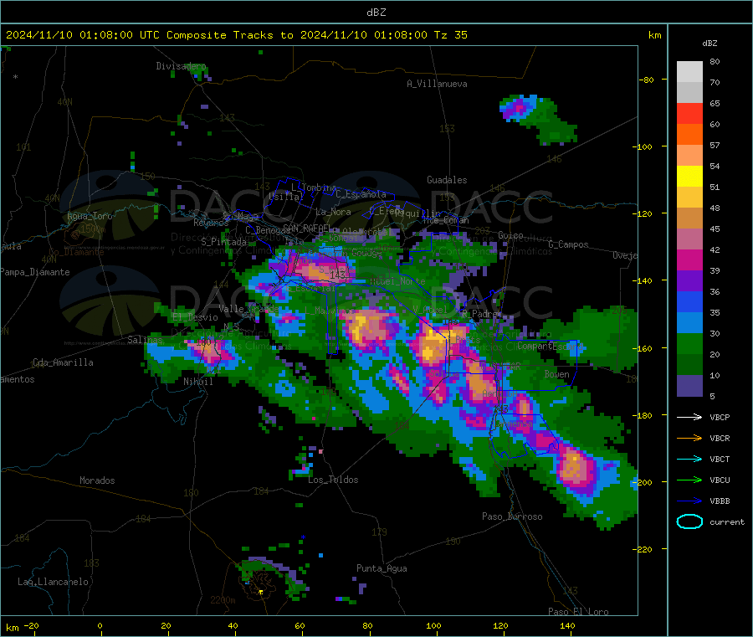Select the magenta 39-42 dBZ swatch
This screenshot has height=637, width=753.
pos(689,260)
